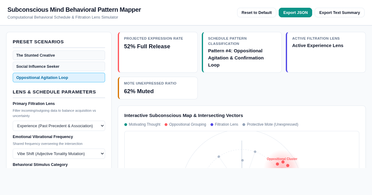Click 'Interactive Subconscious Map & Intersecting Vectors' heading
Image resolution: width=372 pixels, height=195 pixels.
184,115
